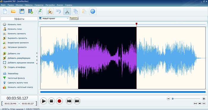Open the Выровнять громкость effect

[17, 38]
